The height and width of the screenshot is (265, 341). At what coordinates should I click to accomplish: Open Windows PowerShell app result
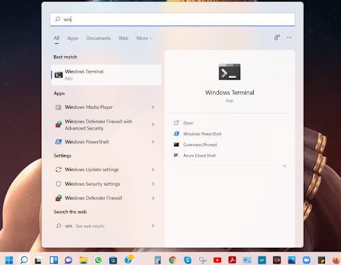pos(106,142)
